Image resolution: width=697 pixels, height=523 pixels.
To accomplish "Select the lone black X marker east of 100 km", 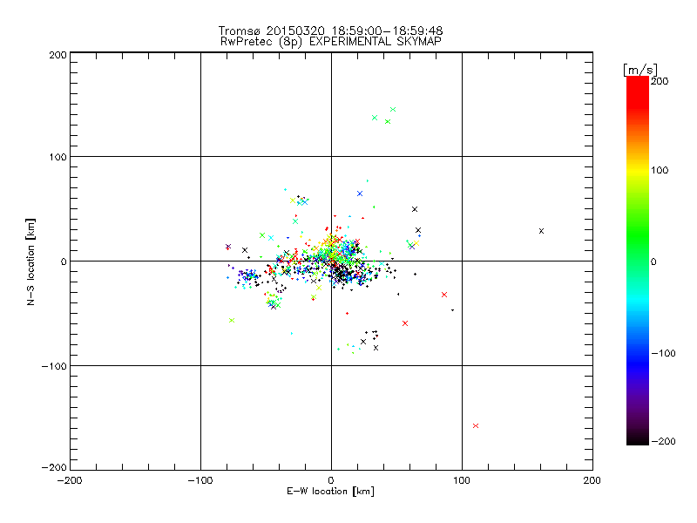I will coord(541,231).
